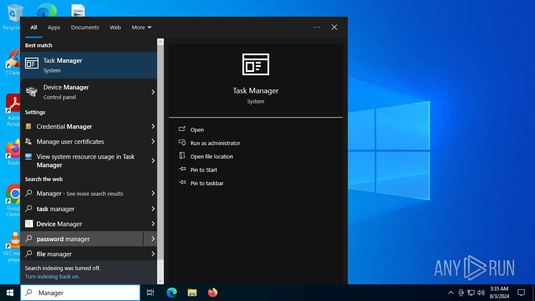Viewport: 535px width, 301px height.
Task: Switch to the Web search tab
Action: pos(115,27)
